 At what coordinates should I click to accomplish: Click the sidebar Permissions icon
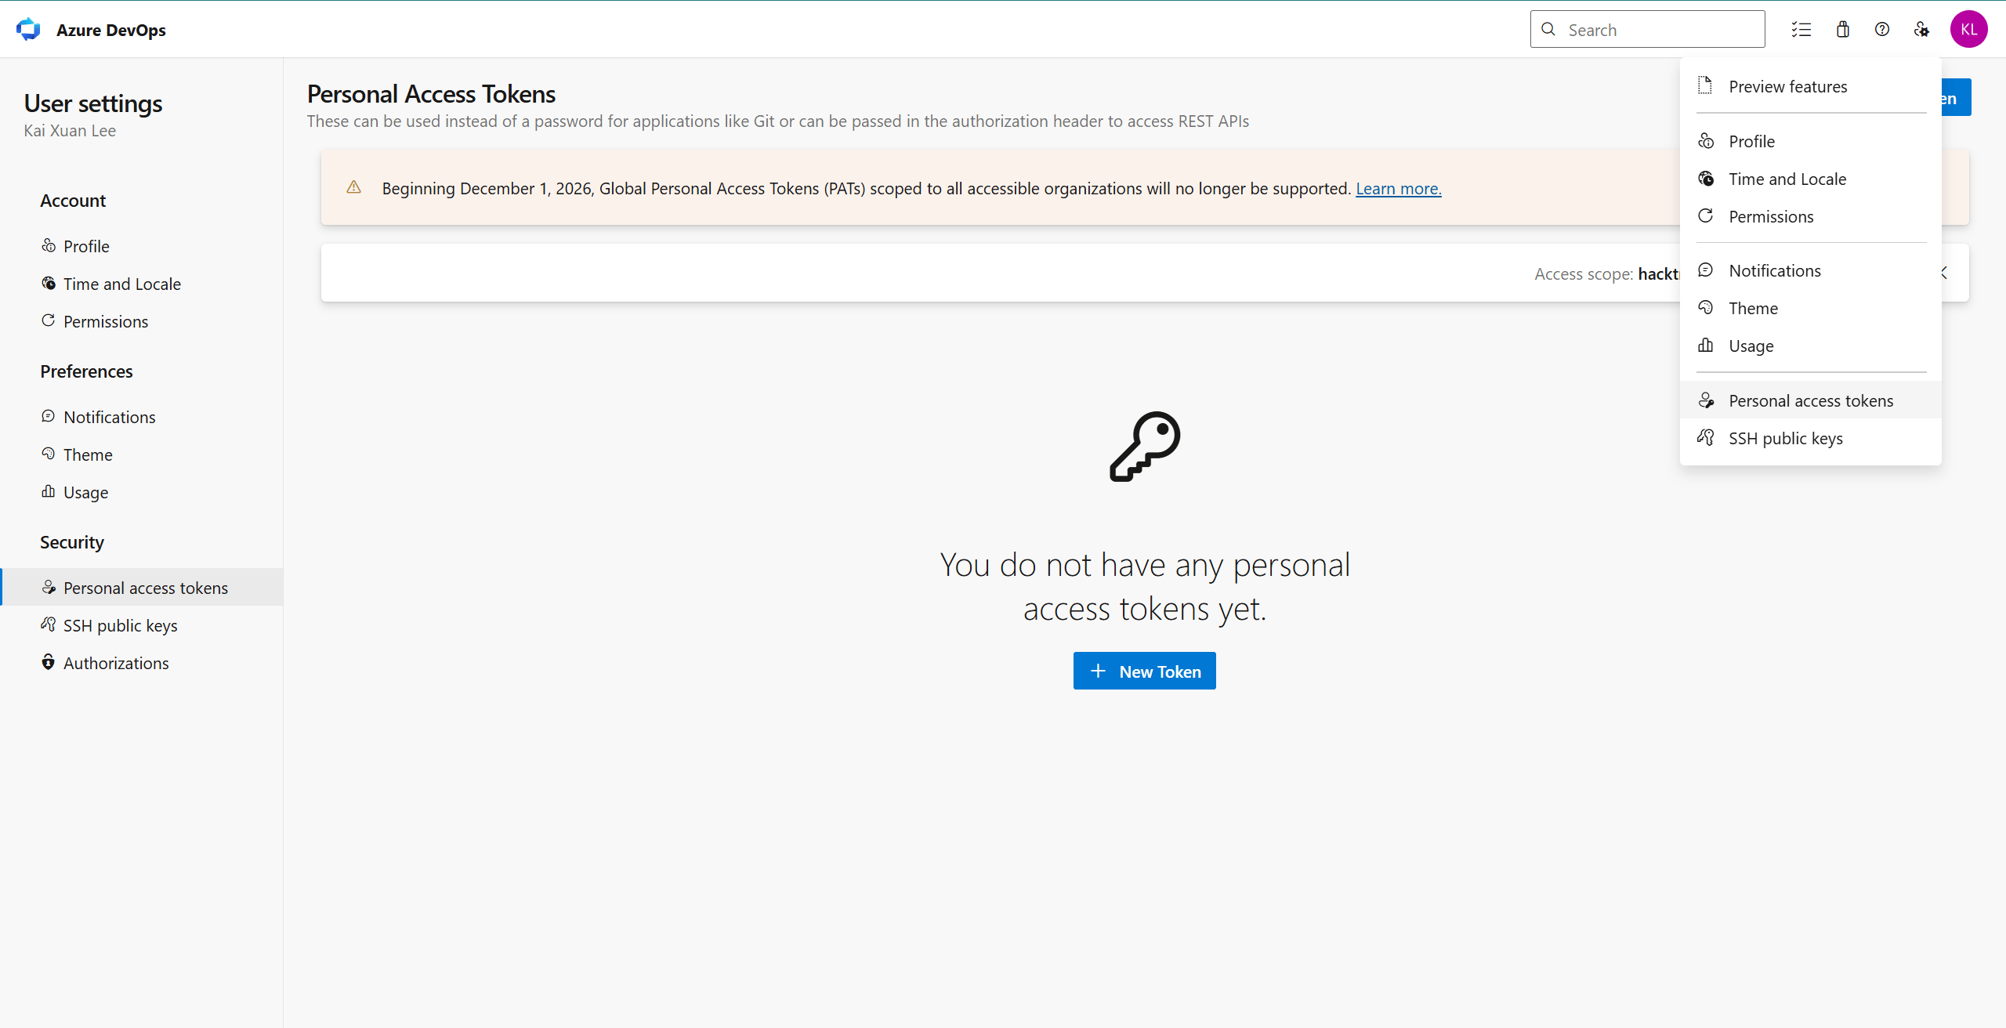(49, 320)
